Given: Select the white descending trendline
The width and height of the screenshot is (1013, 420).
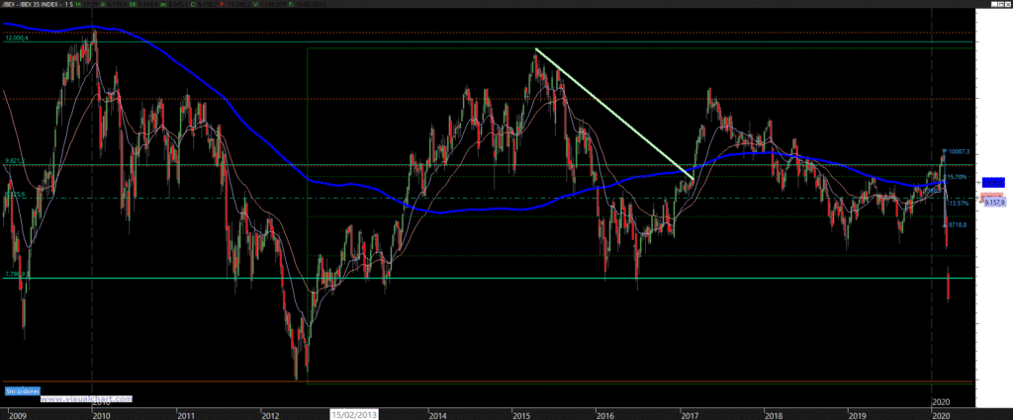Looking at the screenshot, I should (x=614, y=115).
